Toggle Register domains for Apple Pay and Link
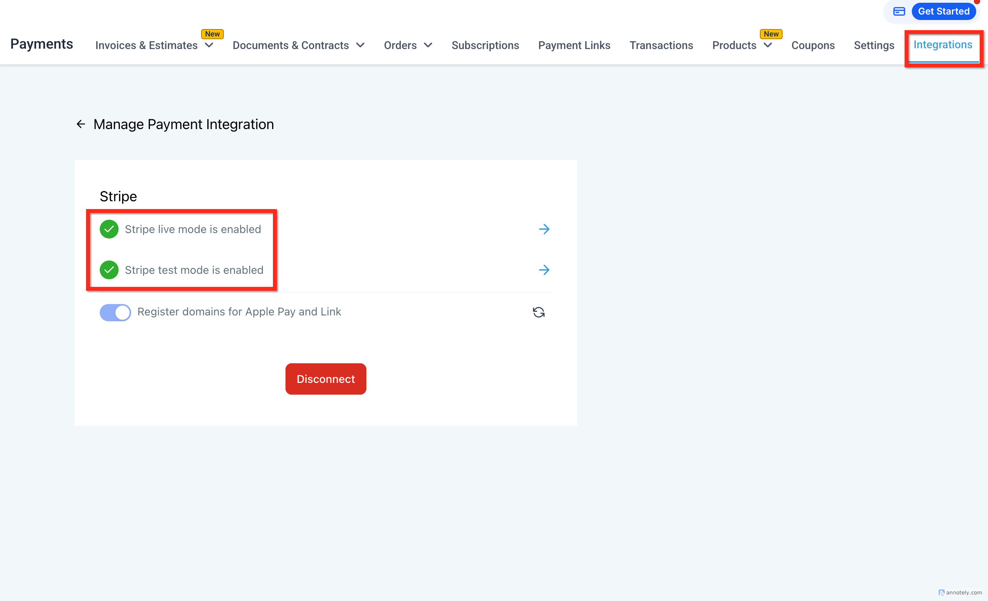This screenshot has height=601, width=988. click(115, 312)
